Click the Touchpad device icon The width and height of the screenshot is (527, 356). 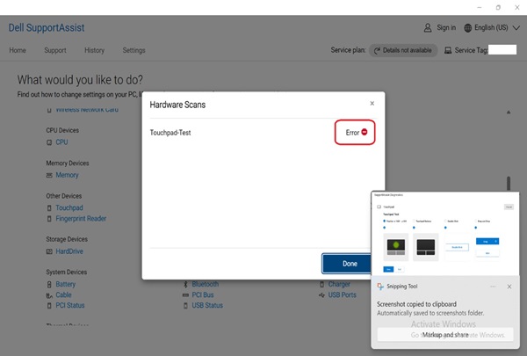pyautogui.click(x=49, y=208)
